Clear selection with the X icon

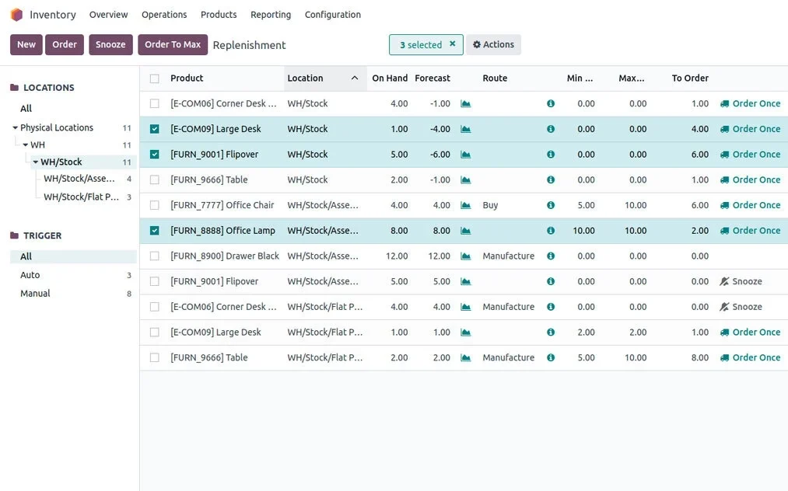[452, 44]
